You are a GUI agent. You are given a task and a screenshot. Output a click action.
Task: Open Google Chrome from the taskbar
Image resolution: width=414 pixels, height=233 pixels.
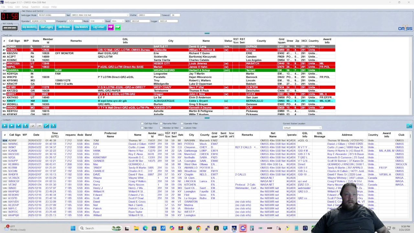(198, 228)
